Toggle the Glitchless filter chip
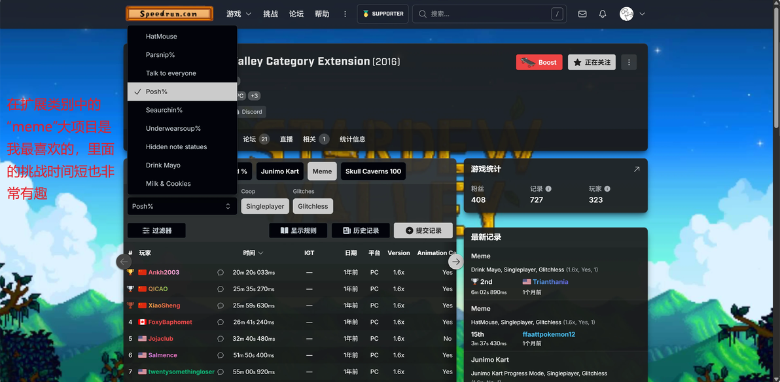780x382 pixels. [x=313, y=206]
